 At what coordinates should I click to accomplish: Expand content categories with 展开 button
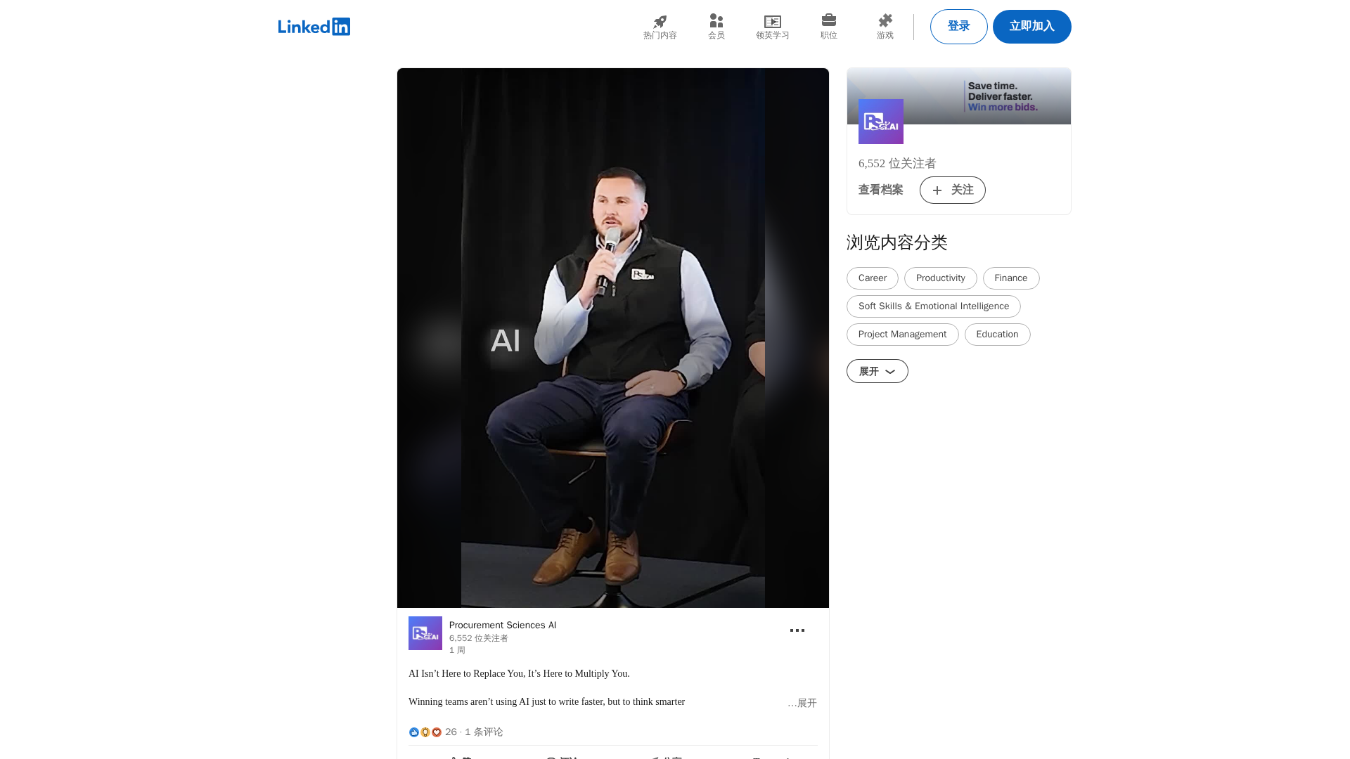pos(877,371)
